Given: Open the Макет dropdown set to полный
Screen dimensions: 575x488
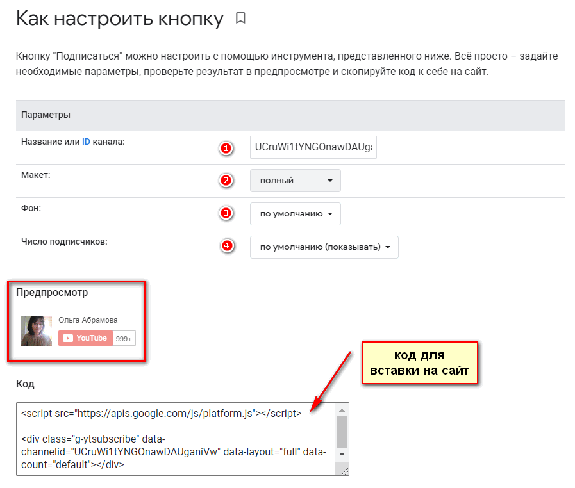Looking at the screenshot, I should tap(295, 181).
